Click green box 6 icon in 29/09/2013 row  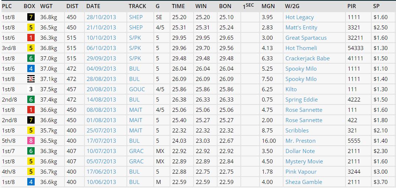point(31,58)
